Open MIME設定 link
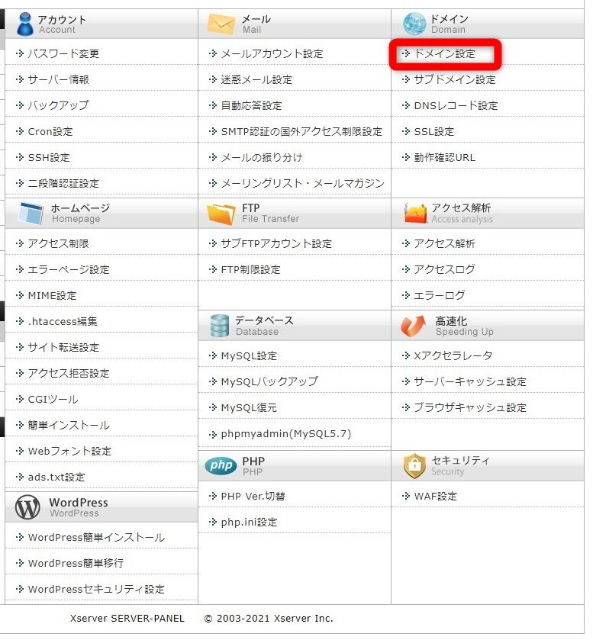The width and height of the screenshot is (593, 640). click(x=52, y=295)
